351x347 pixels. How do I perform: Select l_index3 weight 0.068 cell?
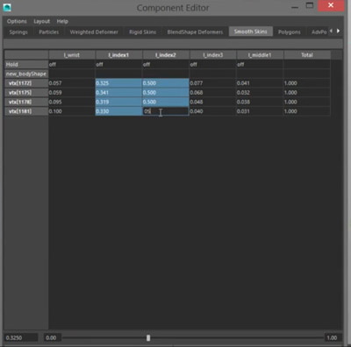(213, 92)
